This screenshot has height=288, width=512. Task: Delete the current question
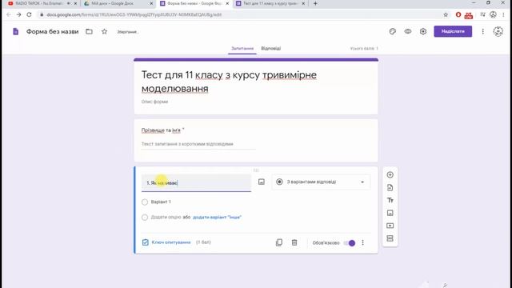294,242
